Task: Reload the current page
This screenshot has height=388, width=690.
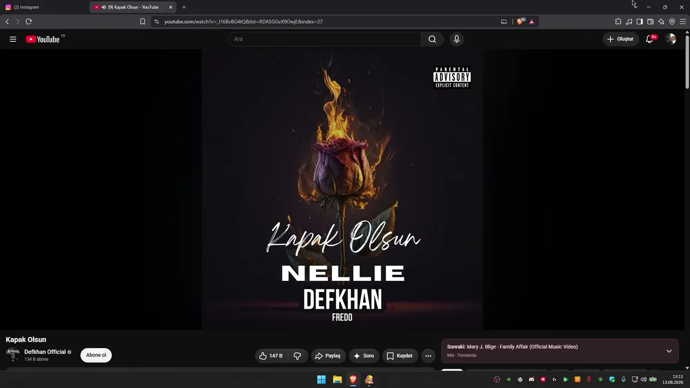Action: point(29,22)
